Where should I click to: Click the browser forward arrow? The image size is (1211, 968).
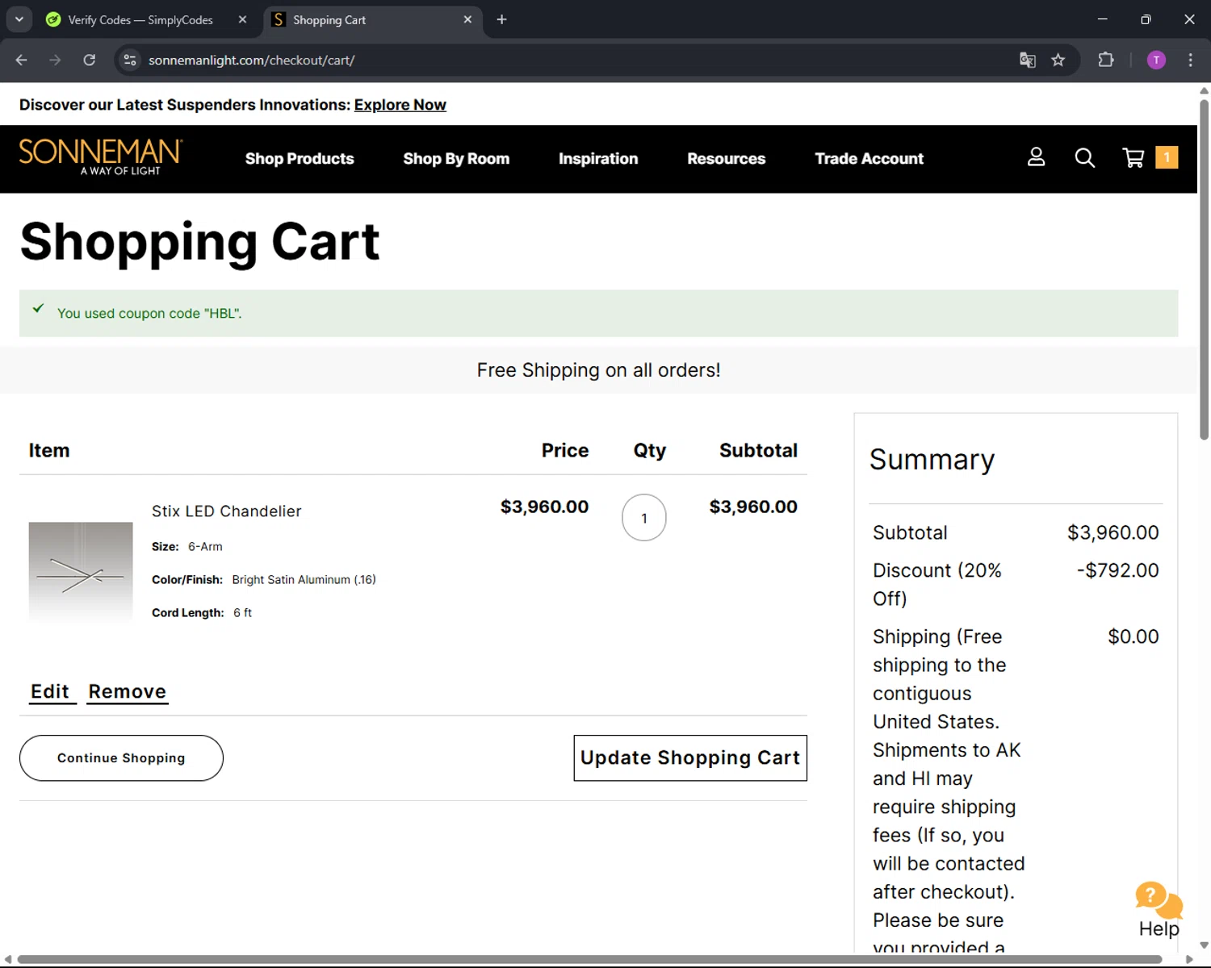click(x=55, y=60)
